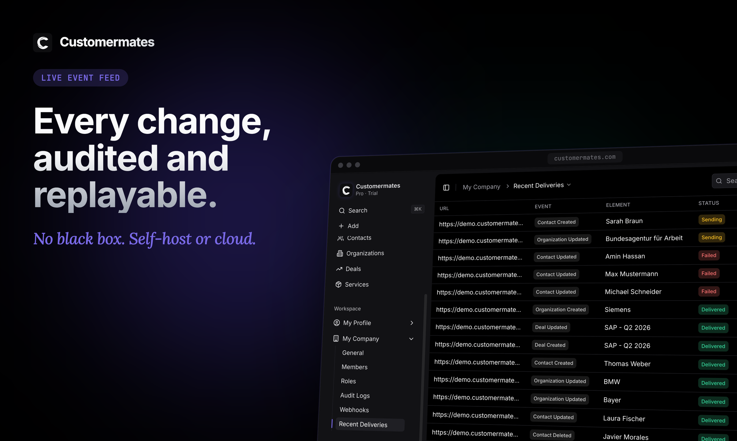
Task: Click Deal Updated event badge
Action: pyautogui.click(x=551, y=327)
